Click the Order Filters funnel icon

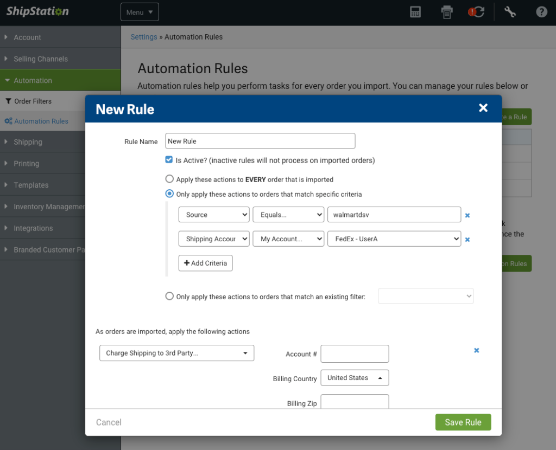8,101
